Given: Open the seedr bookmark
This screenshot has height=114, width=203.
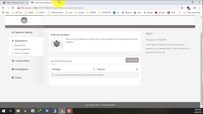Looking at the screenshot, I should point(171,13).
